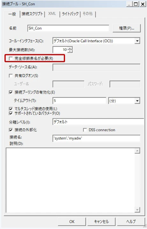Disable 接続プーリングの有効化 checkbox
Image resolution: width=147 pixels, height=229 pixels.
point(11,92)
